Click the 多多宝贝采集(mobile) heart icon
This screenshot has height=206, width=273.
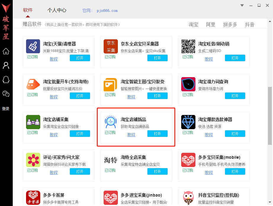[x=188, y=160]
